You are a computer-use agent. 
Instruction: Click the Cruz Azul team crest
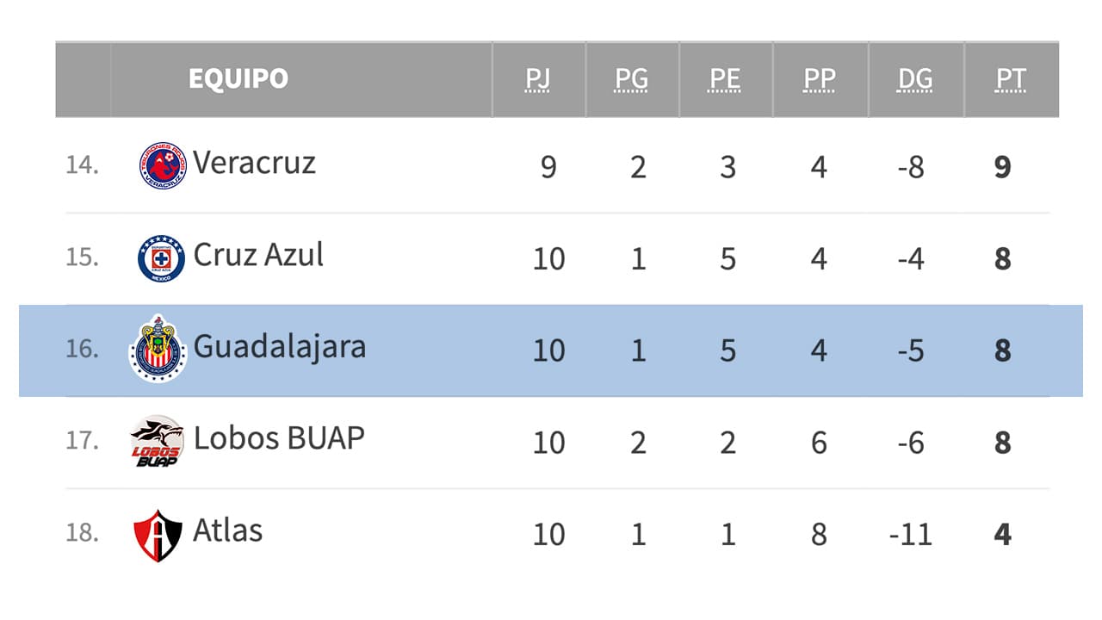[161, 257]
